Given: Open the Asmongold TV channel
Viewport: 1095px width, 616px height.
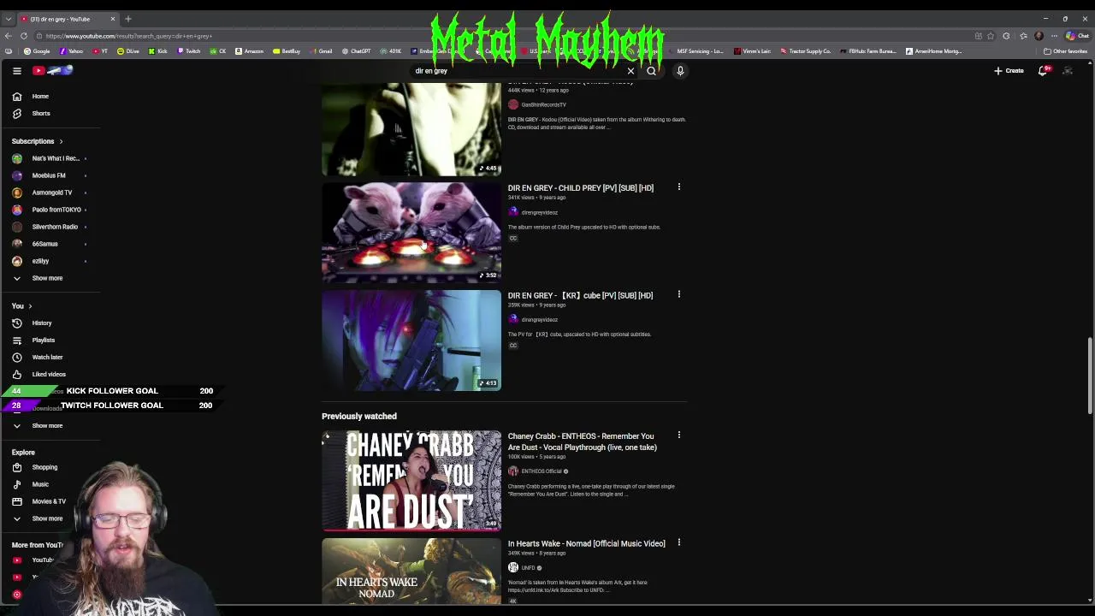Looking at the screenshot, I should (50, 192).
